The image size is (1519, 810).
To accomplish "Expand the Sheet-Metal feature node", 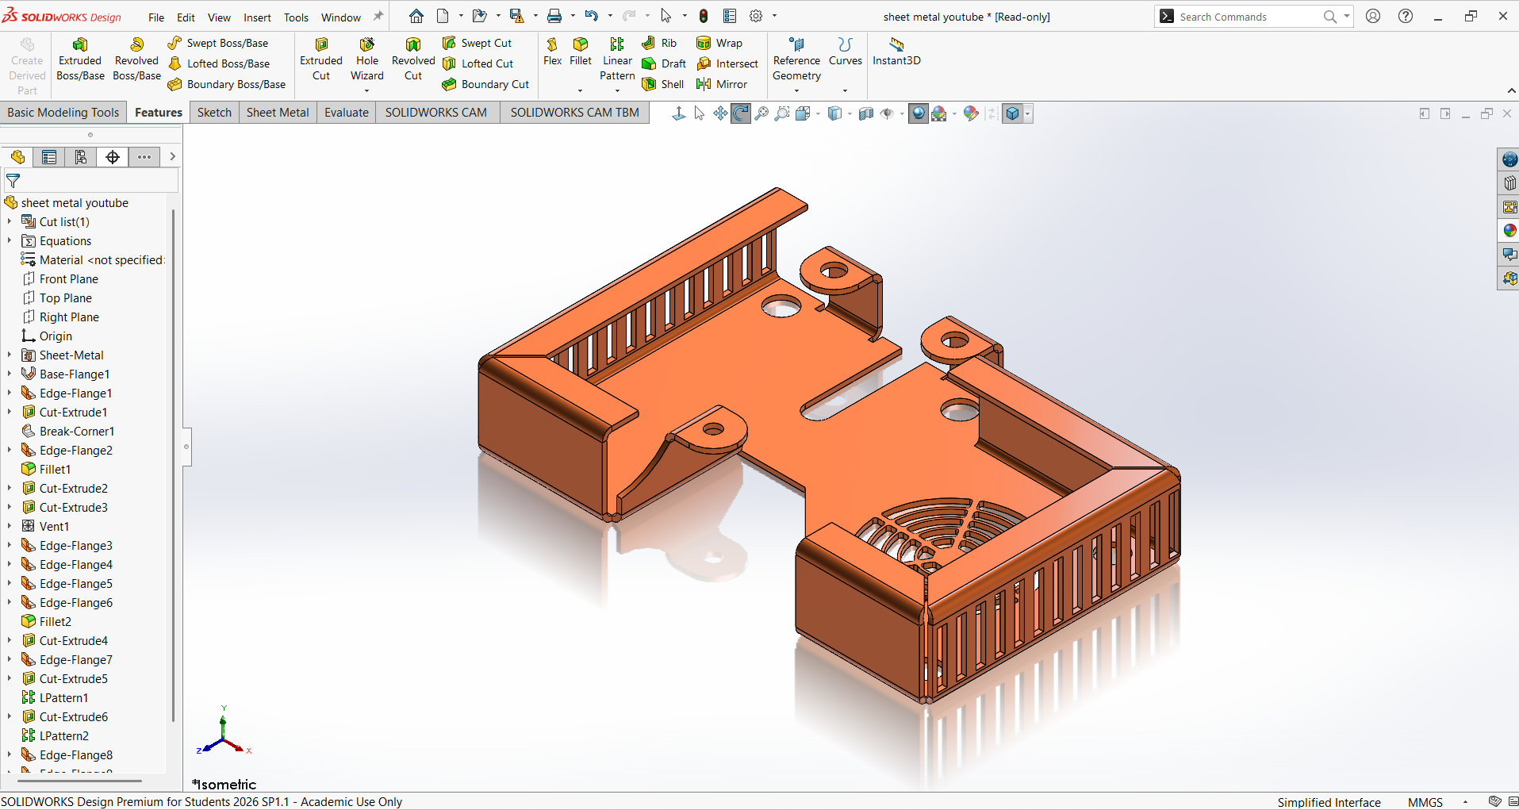I will coord(10,355).
